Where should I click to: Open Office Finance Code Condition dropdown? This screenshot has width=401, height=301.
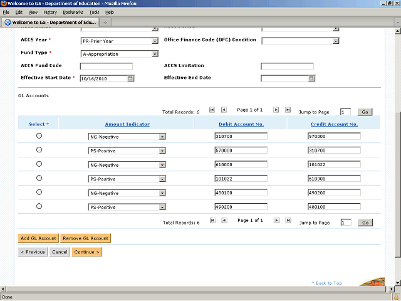coord(336,41)
